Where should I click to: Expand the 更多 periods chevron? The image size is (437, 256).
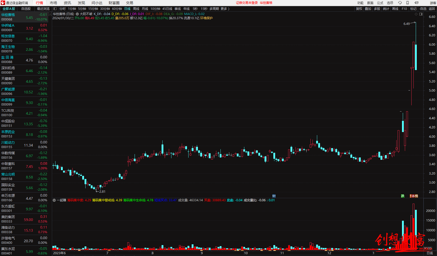228,9
